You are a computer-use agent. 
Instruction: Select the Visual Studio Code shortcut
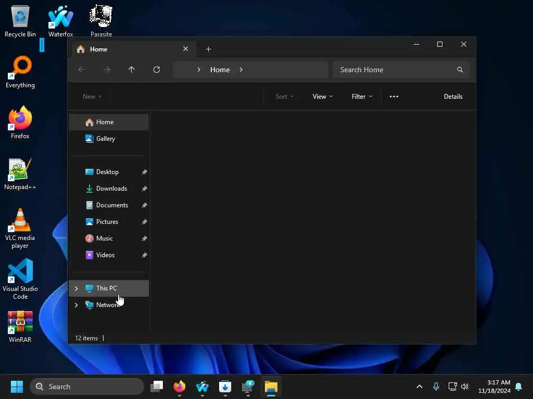(x=20, y=279)
